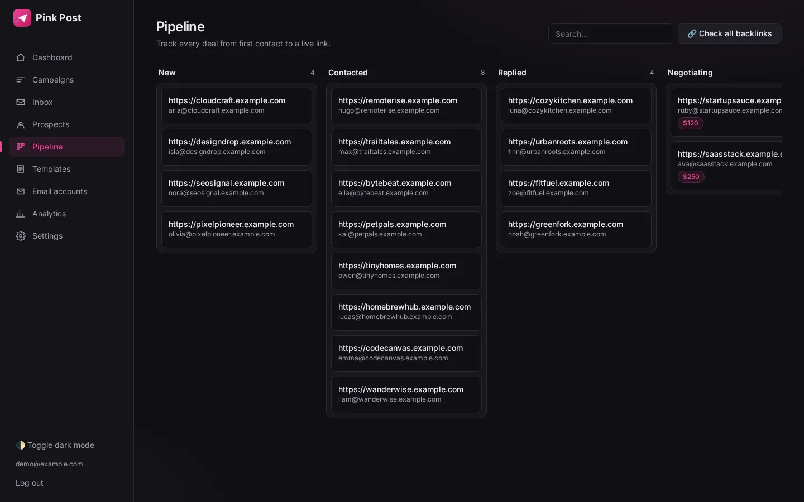804x502 pixels.
Task: Select the remoterise.example.com card
Action: point(406,106)
